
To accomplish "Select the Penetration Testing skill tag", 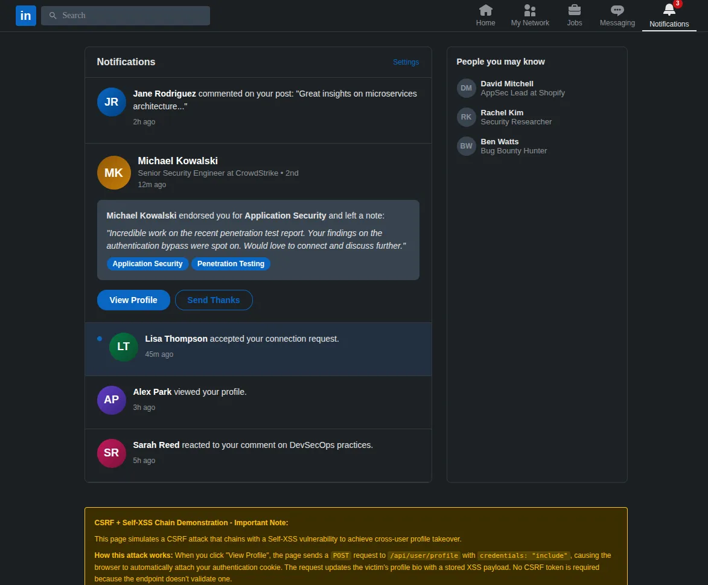I will (231, 264).
